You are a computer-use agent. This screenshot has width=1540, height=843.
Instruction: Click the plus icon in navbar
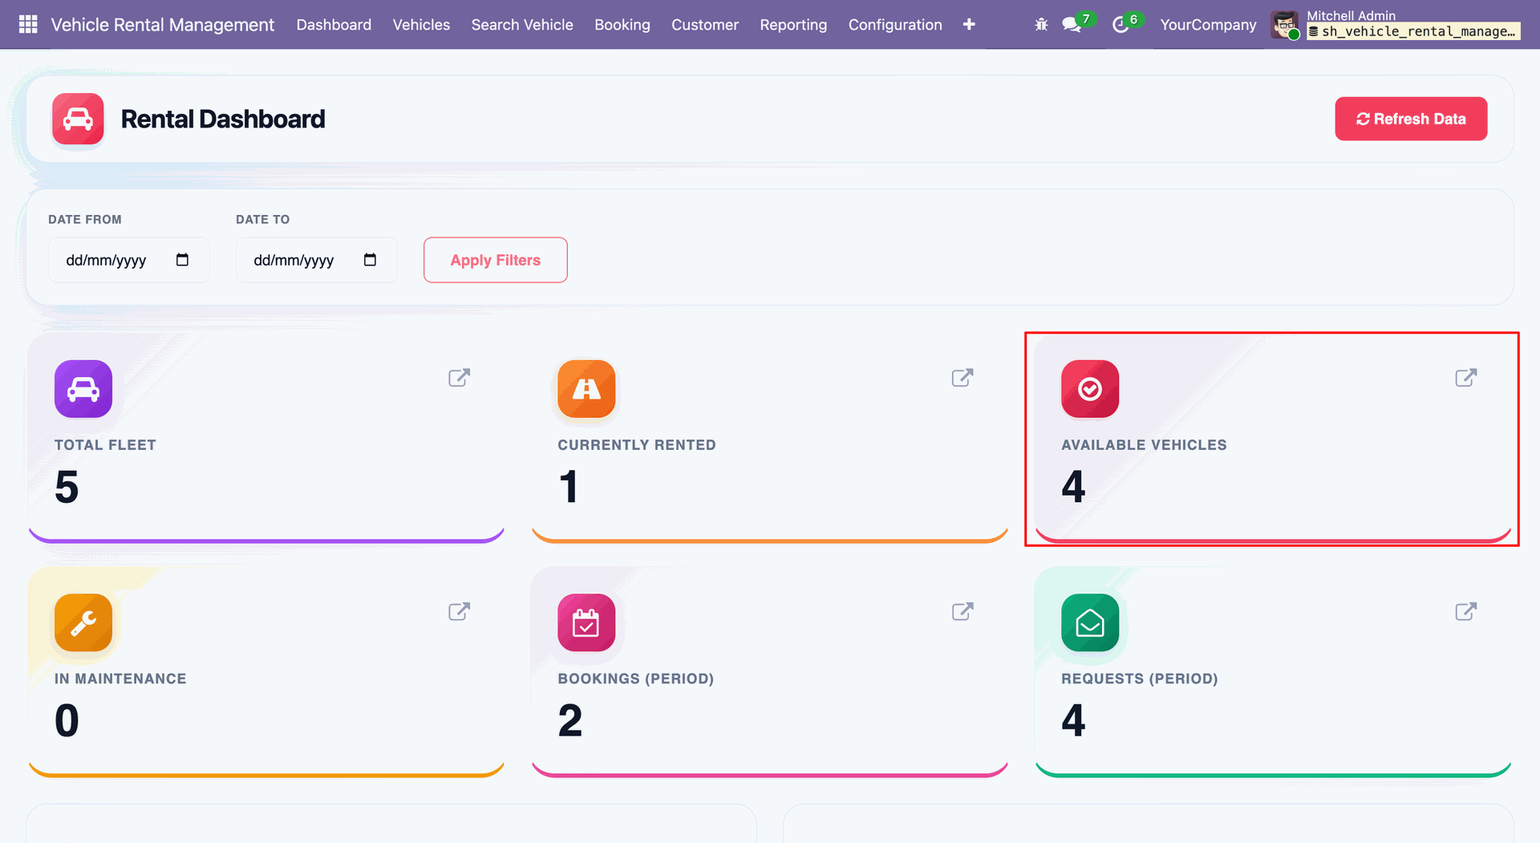[969, 25]
